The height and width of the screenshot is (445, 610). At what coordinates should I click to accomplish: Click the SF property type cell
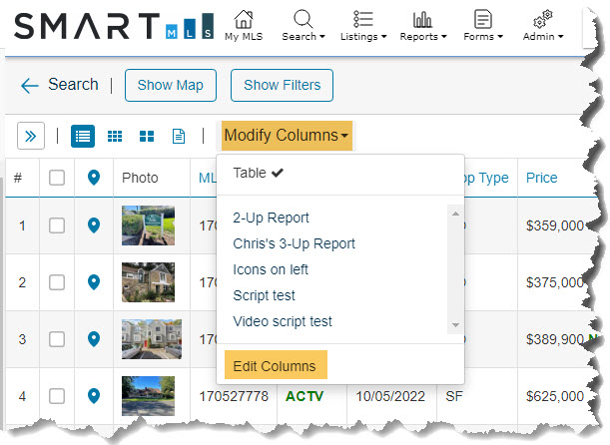click(x=454, y=396)
